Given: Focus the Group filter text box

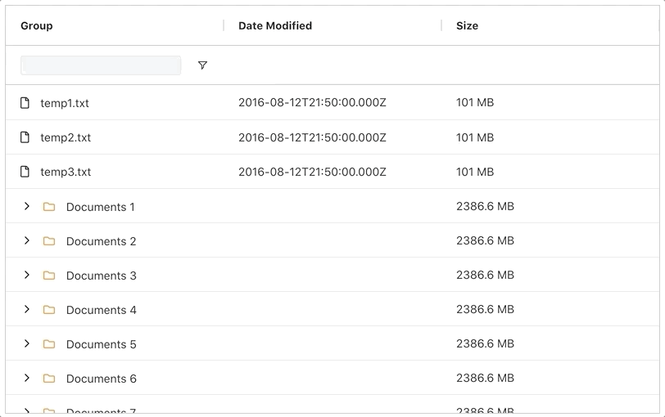Looking at the screenshot, I should (x=101, y=65).
